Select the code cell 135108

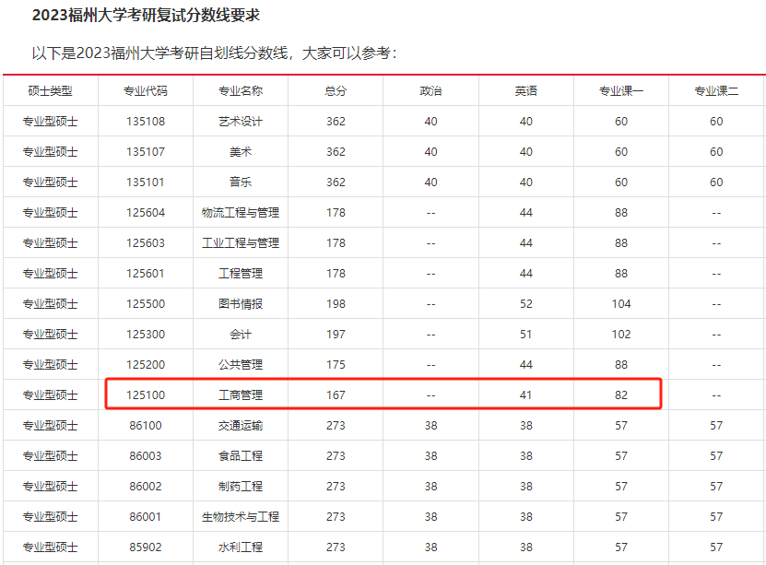coord(146,121)
